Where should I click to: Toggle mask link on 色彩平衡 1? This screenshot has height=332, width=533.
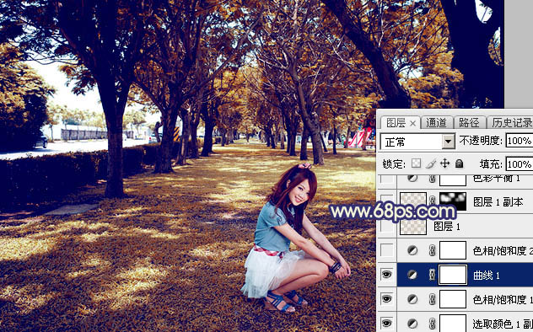pyautogui.click(x=432, y=179)
